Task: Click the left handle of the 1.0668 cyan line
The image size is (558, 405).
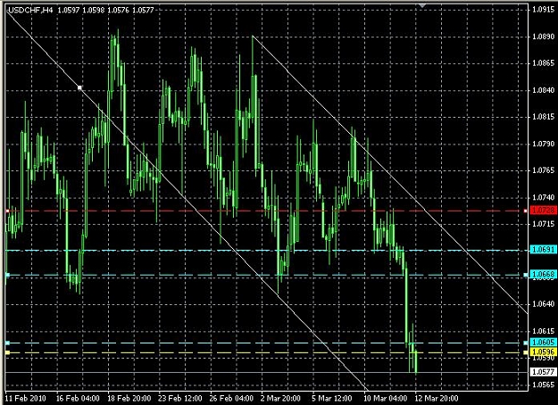Action: (x=7, y=275)
